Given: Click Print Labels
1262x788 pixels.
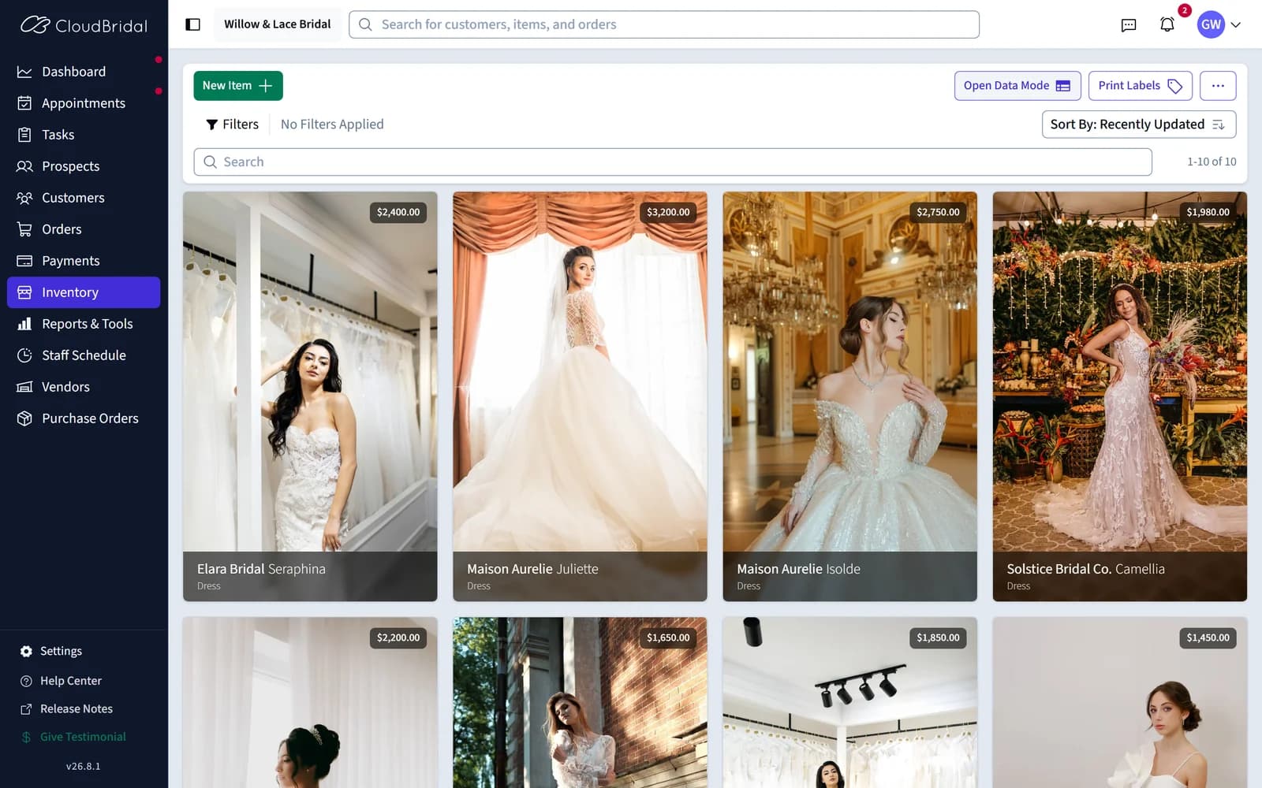Looking at the screenshot, I should [x=1140, y=86].
